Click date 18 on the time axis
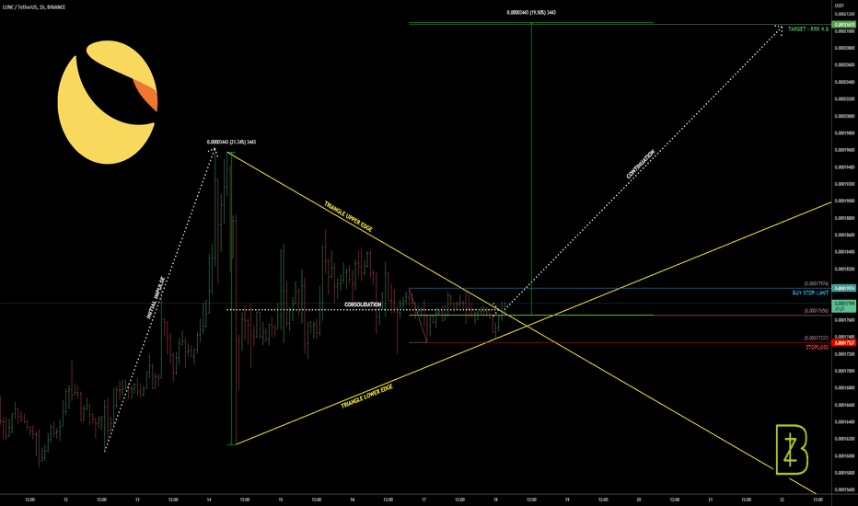Screen dimensions: 858x506 tap(496, 500)
